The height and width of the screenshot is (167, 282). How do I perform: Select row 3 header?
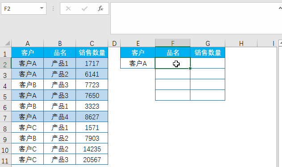[5, 74]
